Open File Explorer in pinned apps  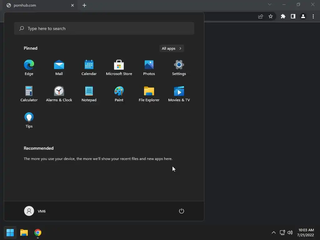coord(149,94)
